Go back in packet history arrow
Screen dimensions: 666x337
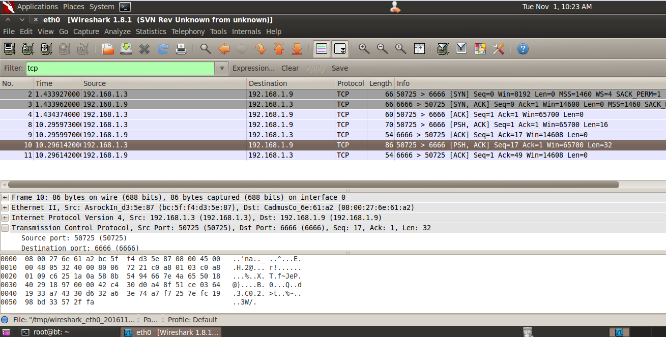coord(224,49)
